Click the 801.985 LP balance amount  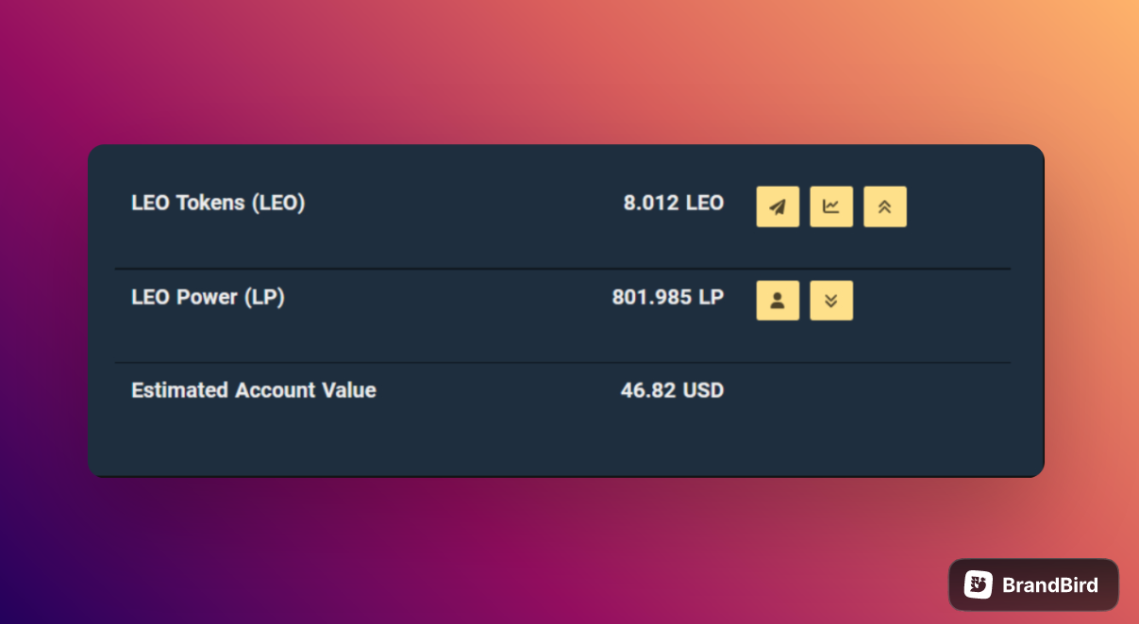click(668, 297)
